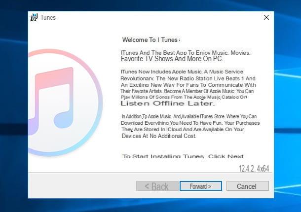Click the 'Tunes' window title text
The width and height of the screenshot is (301, 212).
pyautogui.click(x=48, y=17)
